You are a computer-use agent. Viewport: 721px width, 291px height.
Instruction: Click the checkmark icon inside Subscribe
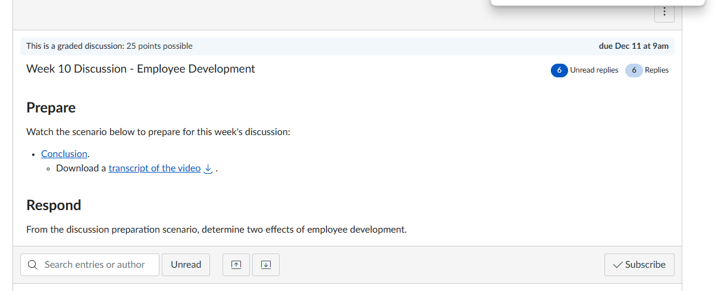618,265
